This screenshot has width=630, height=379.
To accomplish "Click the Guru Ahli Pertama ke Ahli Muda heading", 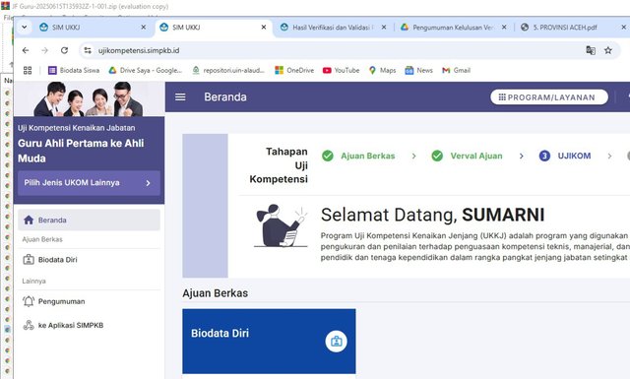I will pyautogui.click(x=81, y=151).
